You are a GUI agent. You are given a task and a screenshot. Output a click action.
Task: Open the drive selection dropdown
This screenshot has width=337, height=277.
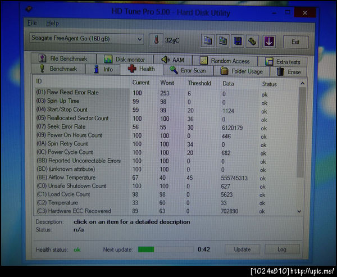[x=87, y=39]
